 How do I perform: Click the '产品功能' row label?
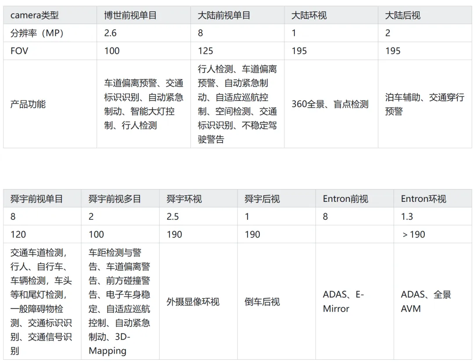50,104
